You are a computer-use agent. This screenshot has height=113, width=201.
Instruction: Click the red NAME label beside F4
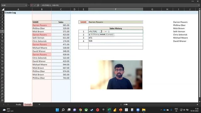click(x=83, y=22)
